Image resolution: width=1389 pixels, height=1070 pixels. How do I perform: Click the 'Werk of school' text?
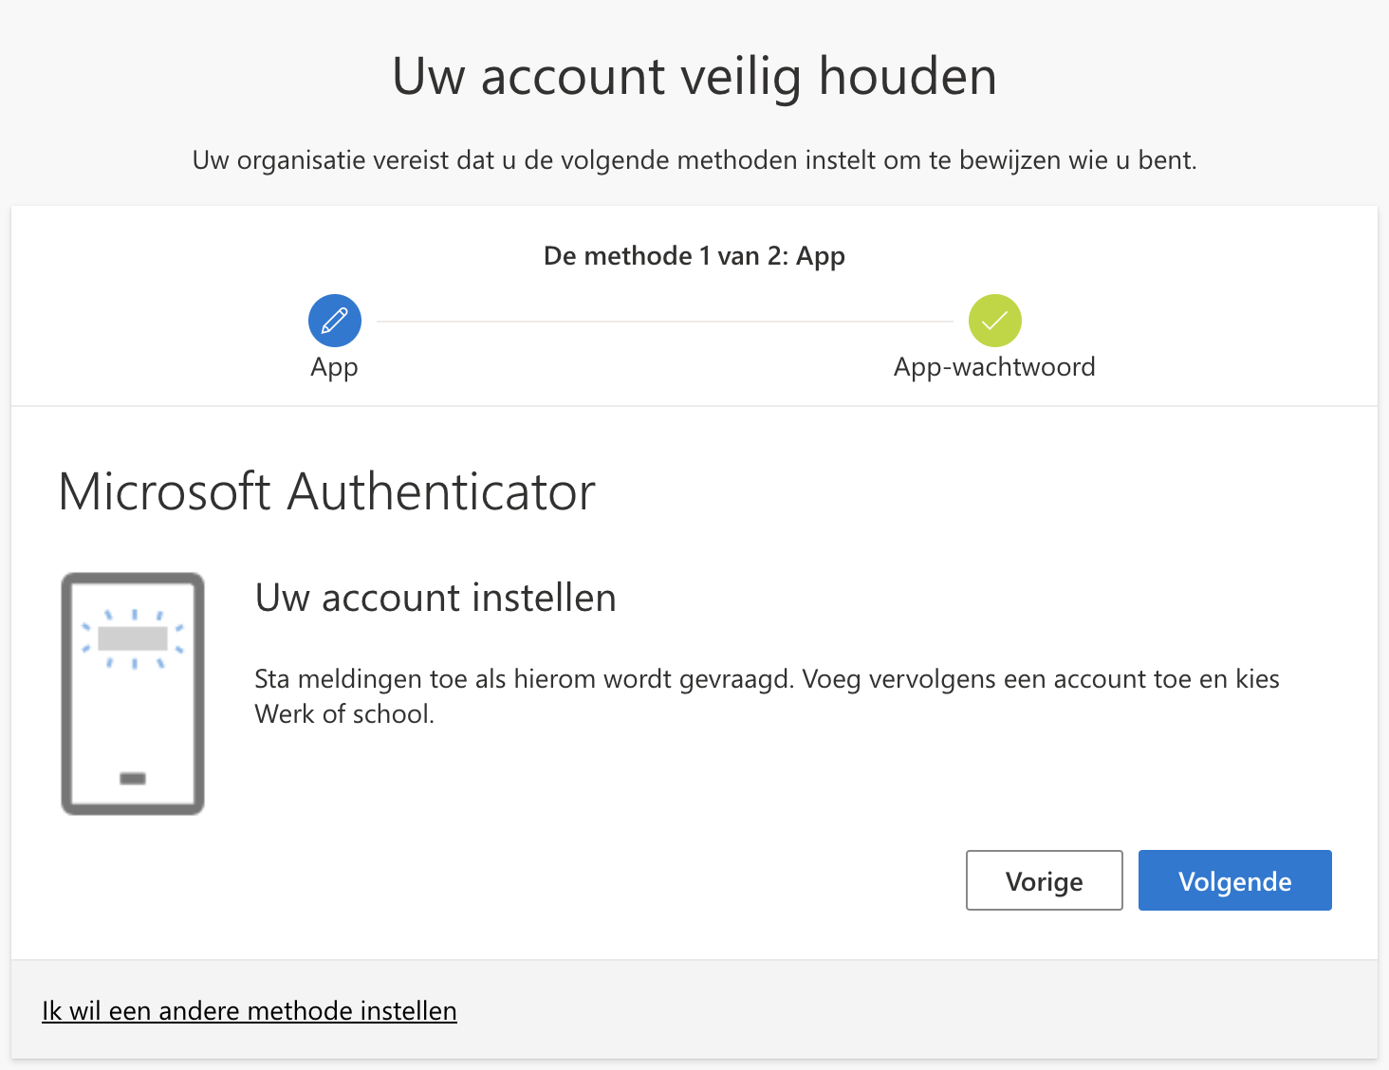coord(343,714)
